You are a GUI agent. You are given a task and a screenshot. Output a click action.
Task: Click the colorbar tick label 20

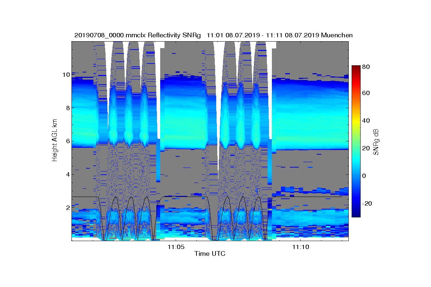[366, 148]
